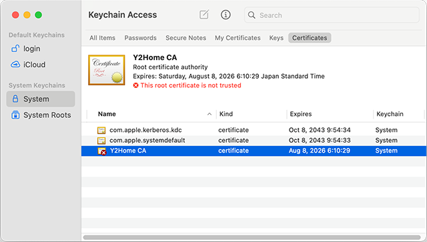Select the Certificates tab
This screenshot has width=427, height=242.
click(310, 38)
